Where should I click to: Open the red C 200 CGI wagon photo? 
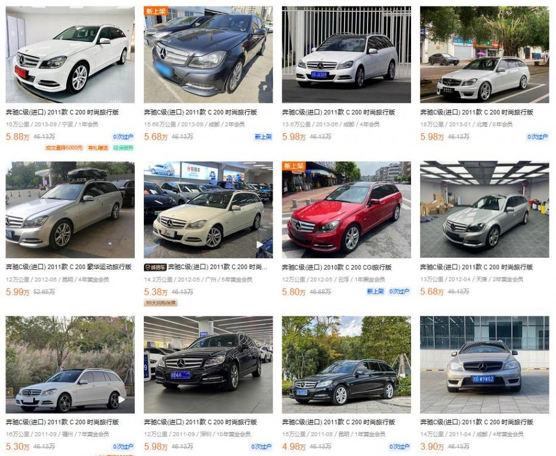pos(347,209)
